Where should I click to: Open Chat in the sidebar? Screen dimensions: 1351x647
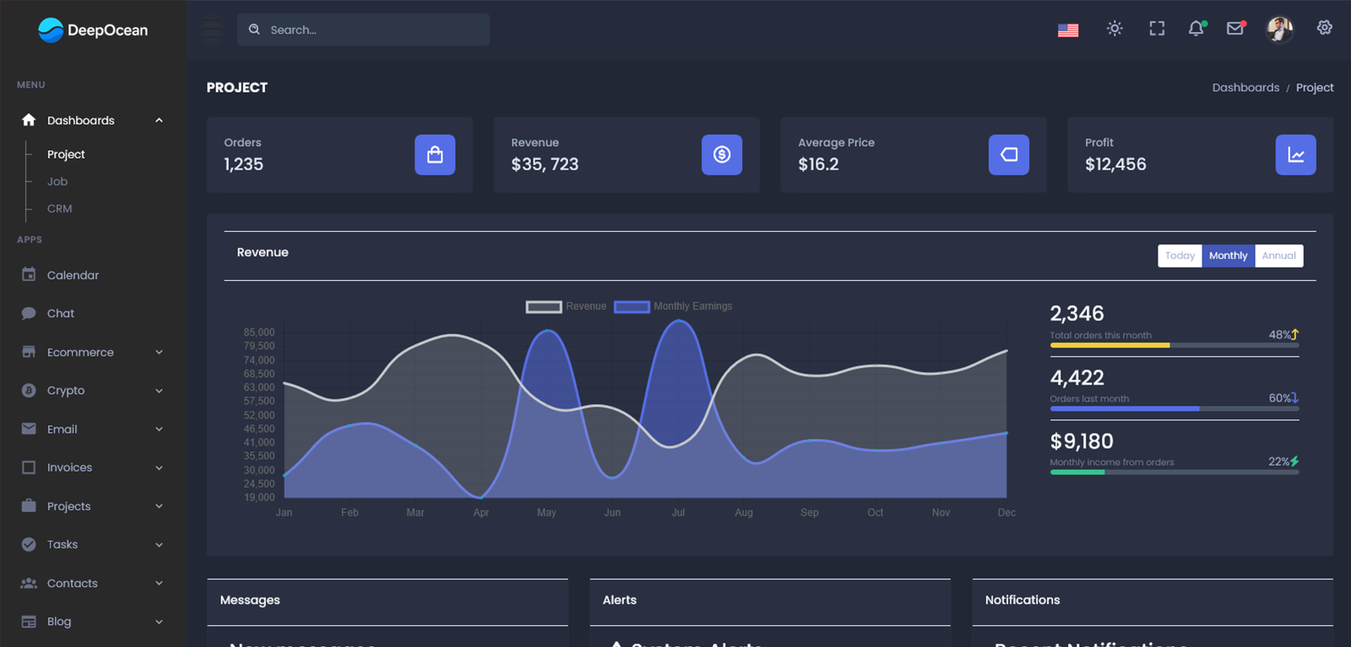coord(61,313)
